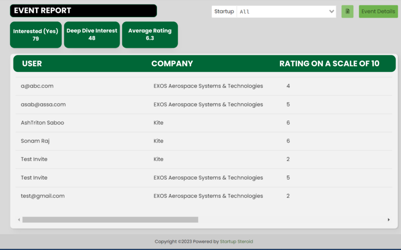Screen dimensions: 401x250
Task: Click rating 2 in the test@gmail.com row
Action: (x=288, y=196)
